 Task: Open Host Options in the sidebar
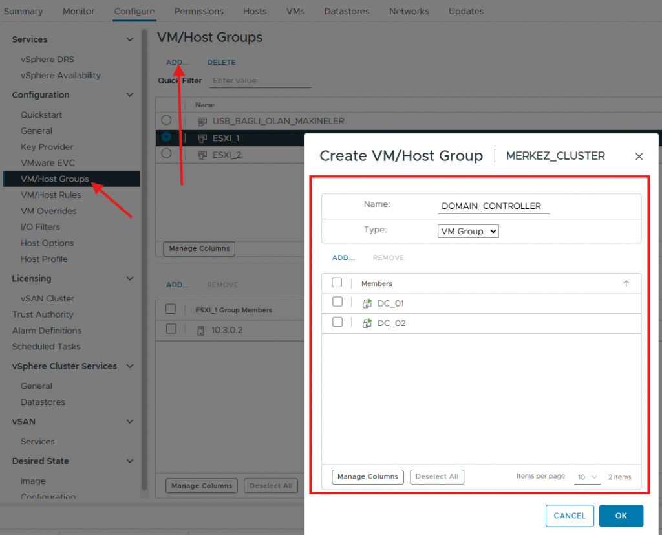[47, 243]
